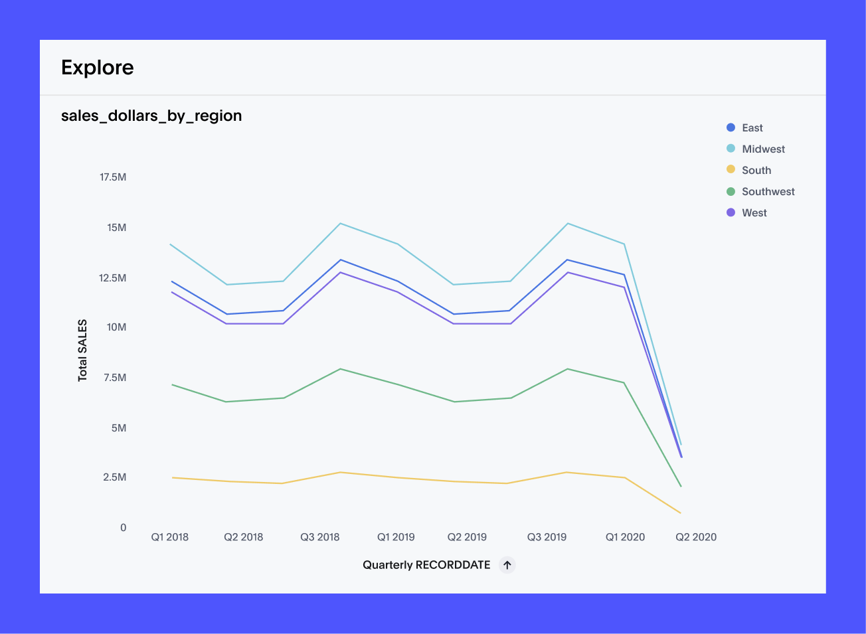Click the West legend color dot
The height and width of the screenshot is (634, 866).
731,212
